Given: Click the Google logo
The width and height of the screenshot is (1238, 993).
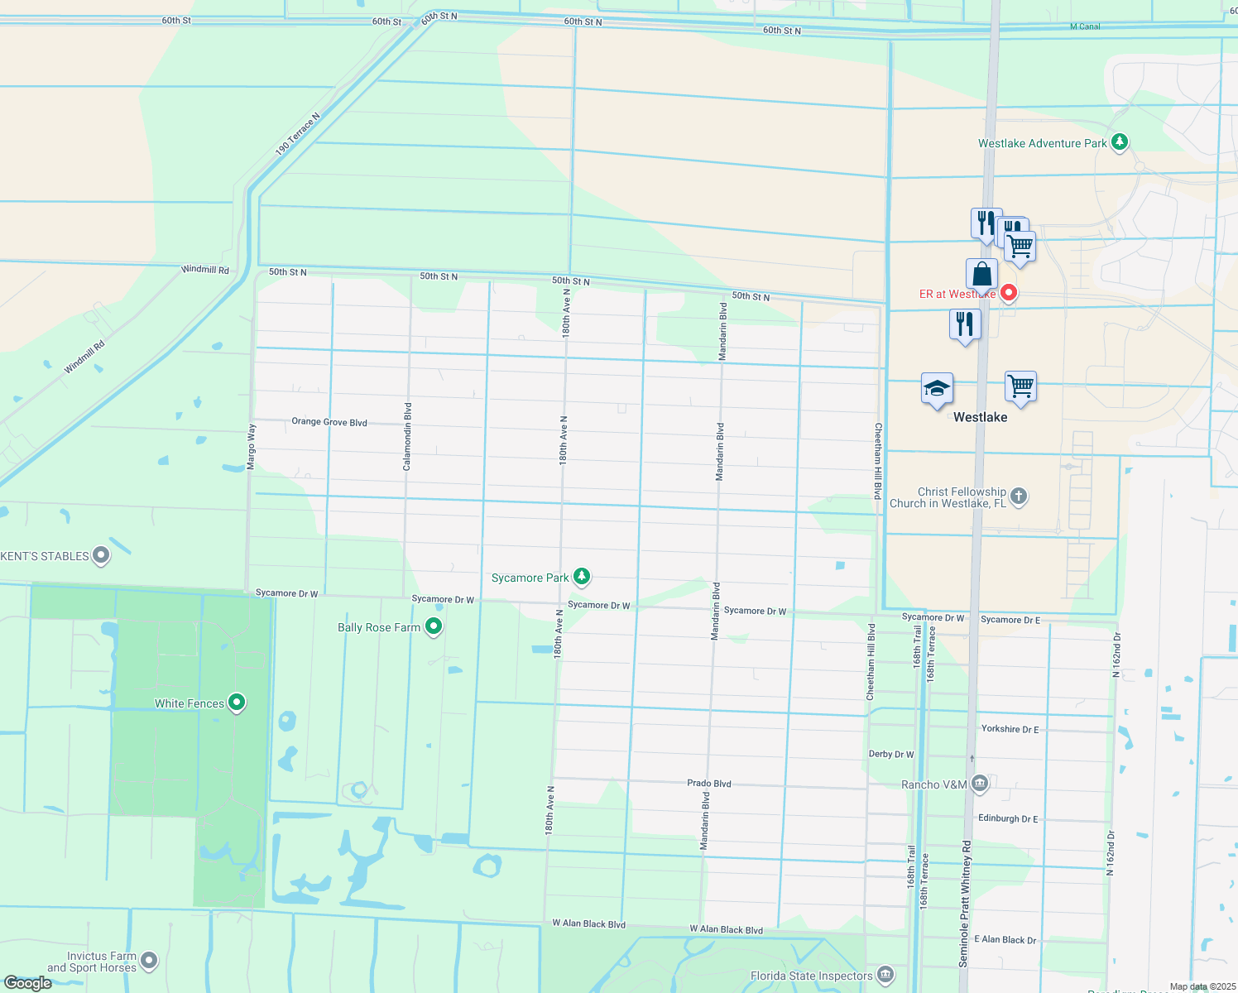Looking at the screenshot, I should click(x=27, y=982).
